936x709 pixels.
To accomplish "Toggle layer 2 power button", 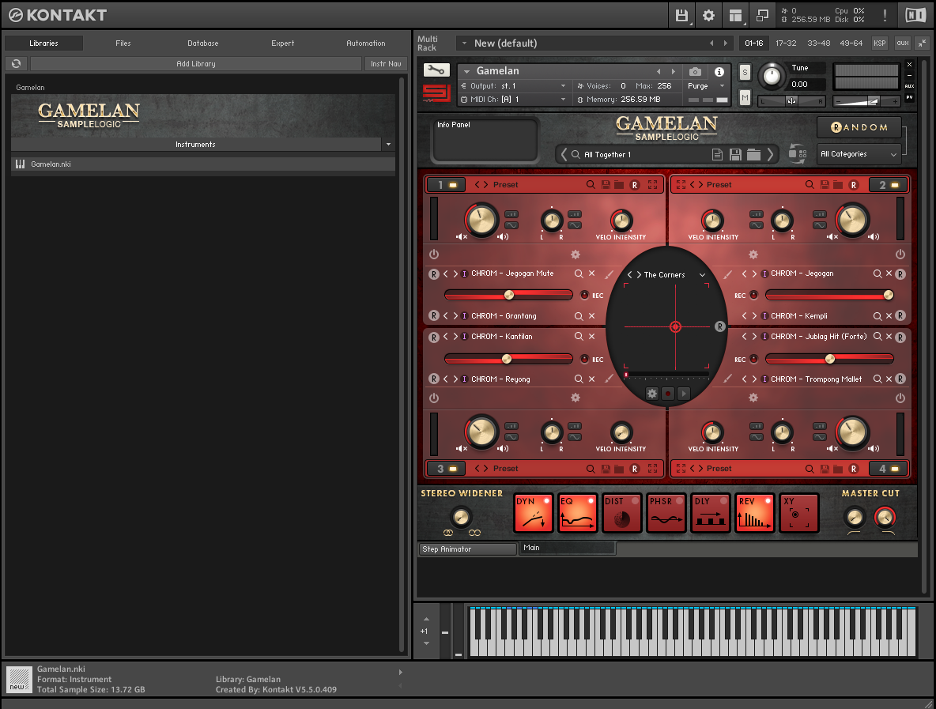I will [x=900, y=255].
